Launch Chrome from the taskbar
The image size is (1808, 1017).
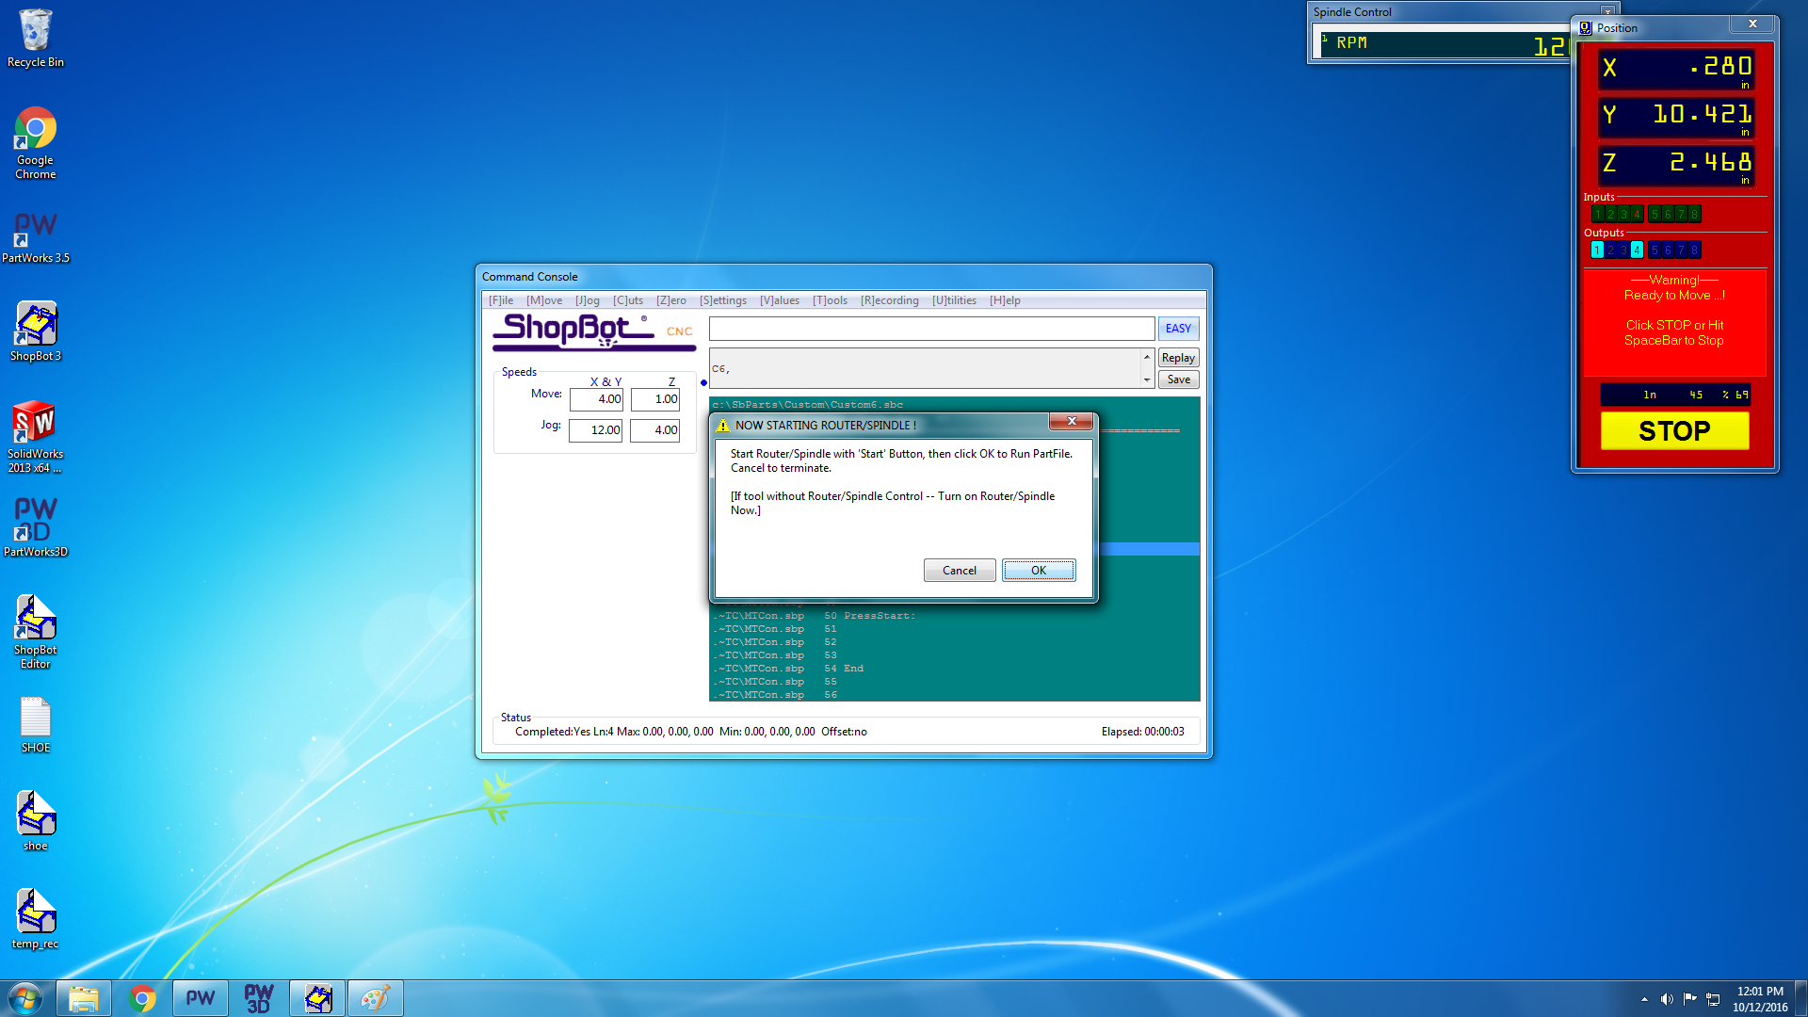click(142, 998)
